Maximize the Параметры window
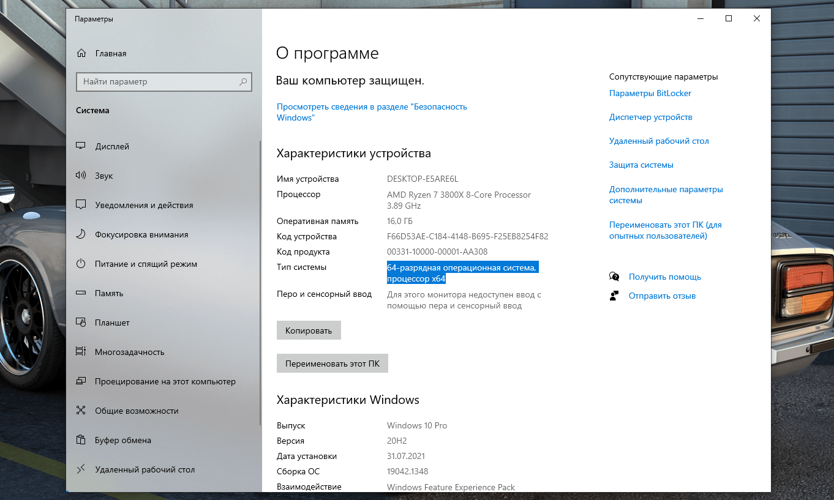834x500 pixels. click(729, 19)
